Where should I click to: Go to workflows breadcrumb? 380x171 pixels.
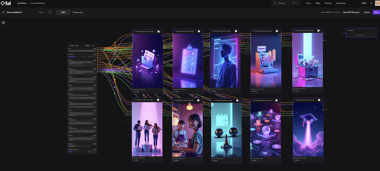(x=22, y=3)
